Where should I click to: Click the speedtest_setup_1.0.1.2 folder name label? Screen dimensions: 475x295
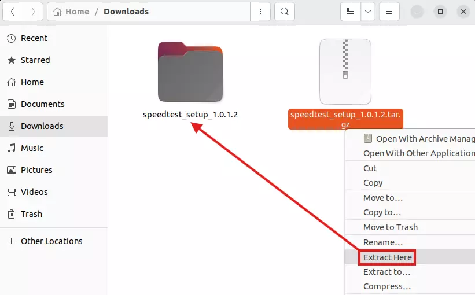[190, 115]
